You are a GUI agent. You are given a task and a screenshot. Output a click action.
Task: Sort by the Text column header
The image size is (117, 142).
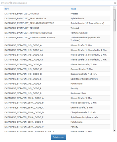click(73, 9)
